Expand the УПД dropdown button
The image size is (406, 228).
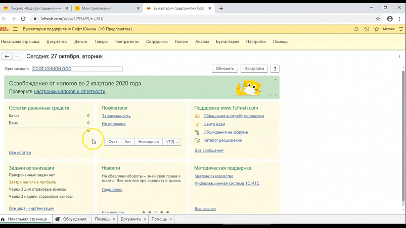point(171,142)
